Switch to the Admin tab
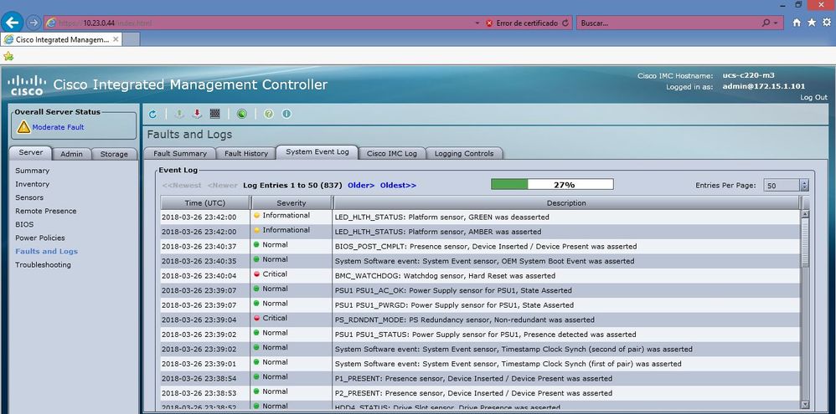 tap(71, 154)
